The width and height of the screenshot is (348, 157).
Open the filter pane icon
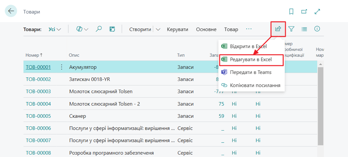coord(291,29)
